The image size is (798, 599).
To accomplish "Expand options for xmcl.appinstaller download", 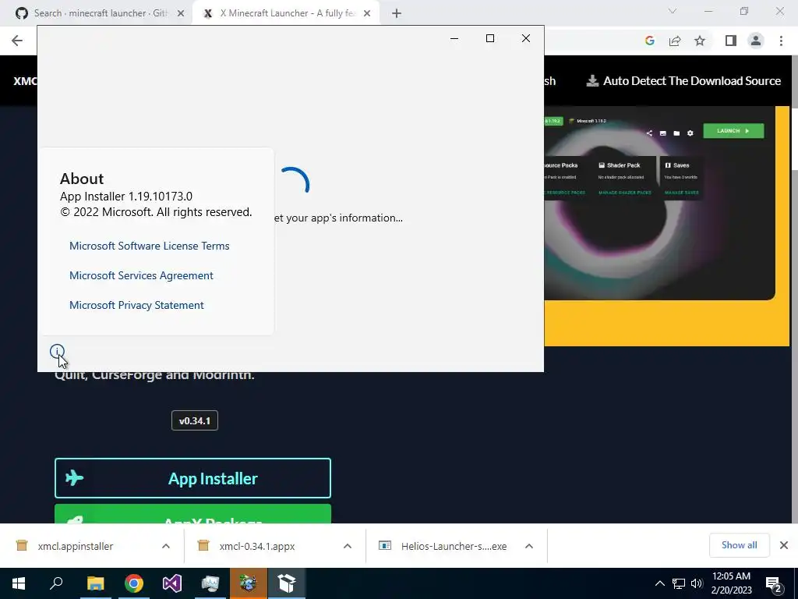I will click(166, 546).
